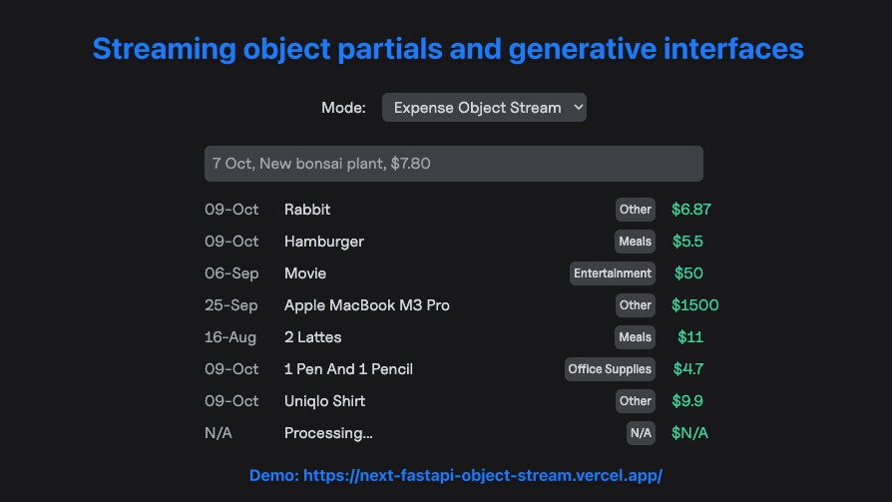Click the Entertainment category tag
This screenshot has height=502, width=892.
(613, 273)
